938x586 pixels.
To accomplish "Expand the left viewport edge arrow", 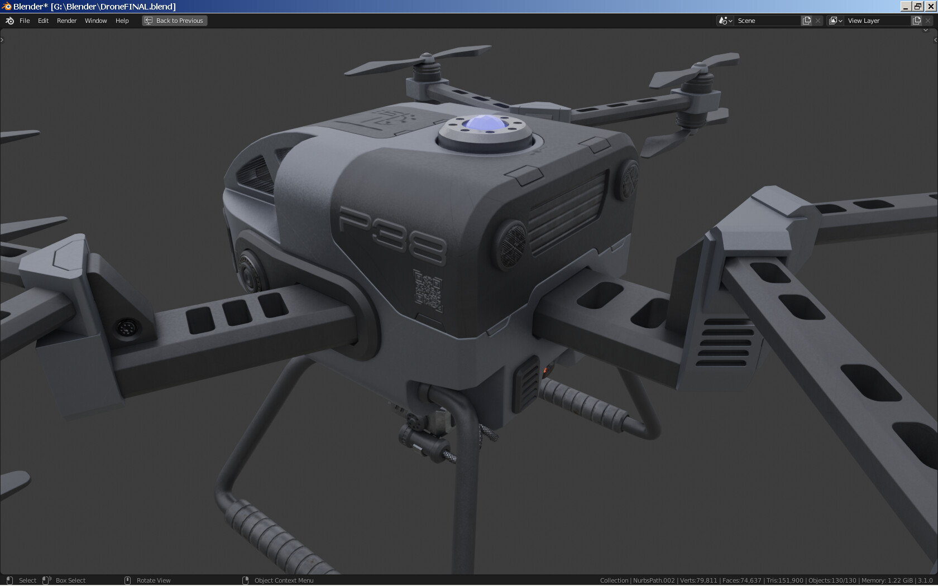I will tap(2, 39).
